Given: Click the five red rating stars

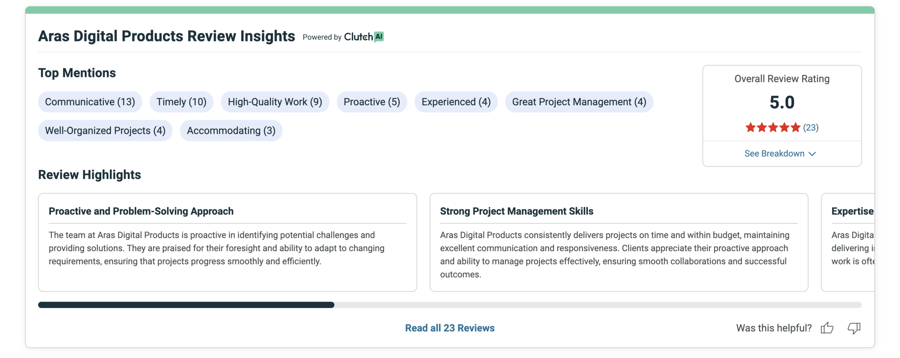Looking at the screenshot, I should point(772,127).
